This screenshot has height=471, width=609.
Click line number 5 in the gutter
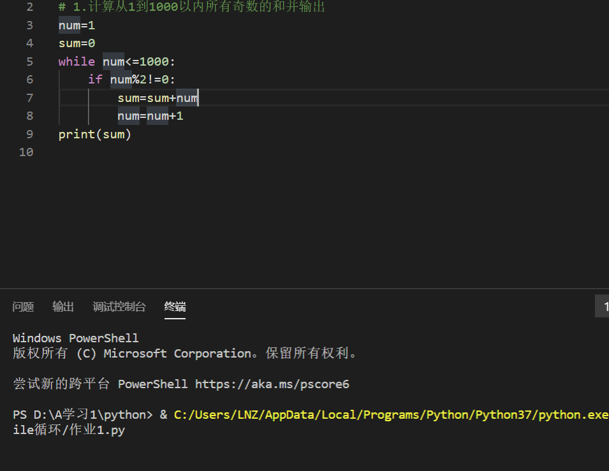[x=29, y=61]
